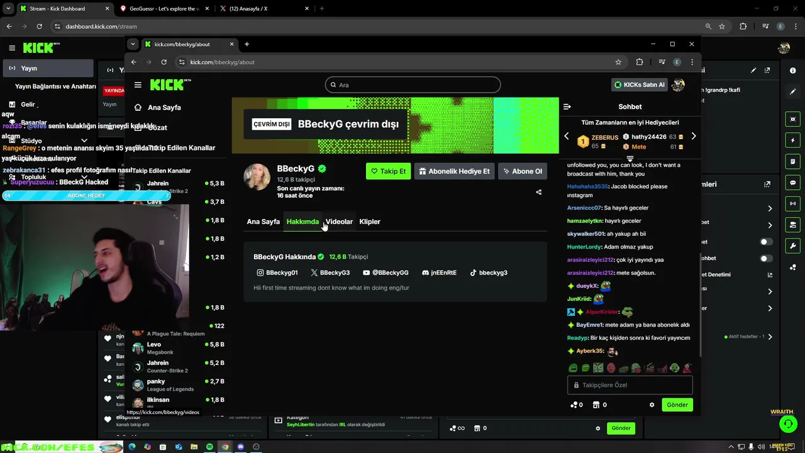Click the Takip Et follow button
Image resolution: width=805 pixels, height=453 pixels.
388,171
